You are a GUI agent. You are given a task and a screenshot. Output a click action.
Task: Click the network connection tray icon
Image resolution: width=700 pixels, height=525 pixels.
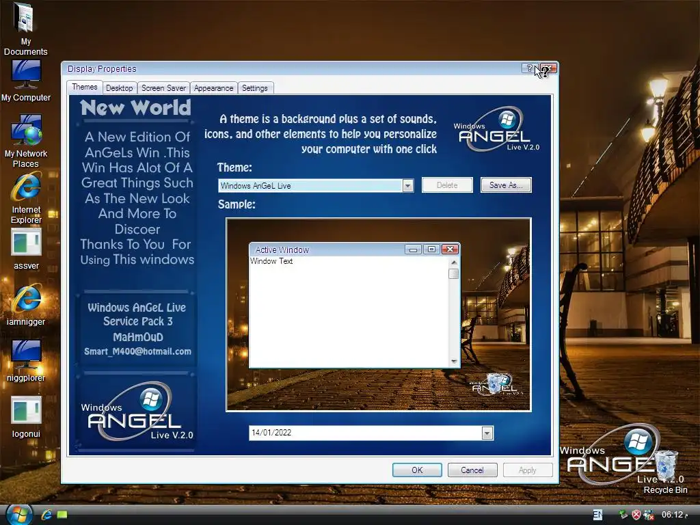648,515
